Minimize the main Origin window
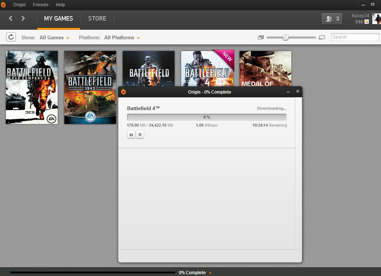 click(363, 5)
